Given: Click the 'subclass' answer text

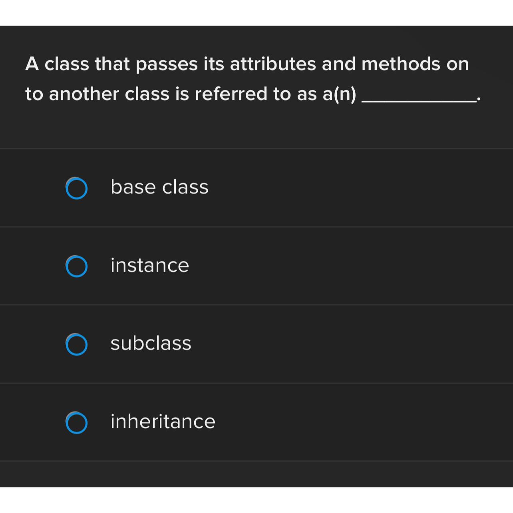Looking at the screenshot, I should coord(151,343).
